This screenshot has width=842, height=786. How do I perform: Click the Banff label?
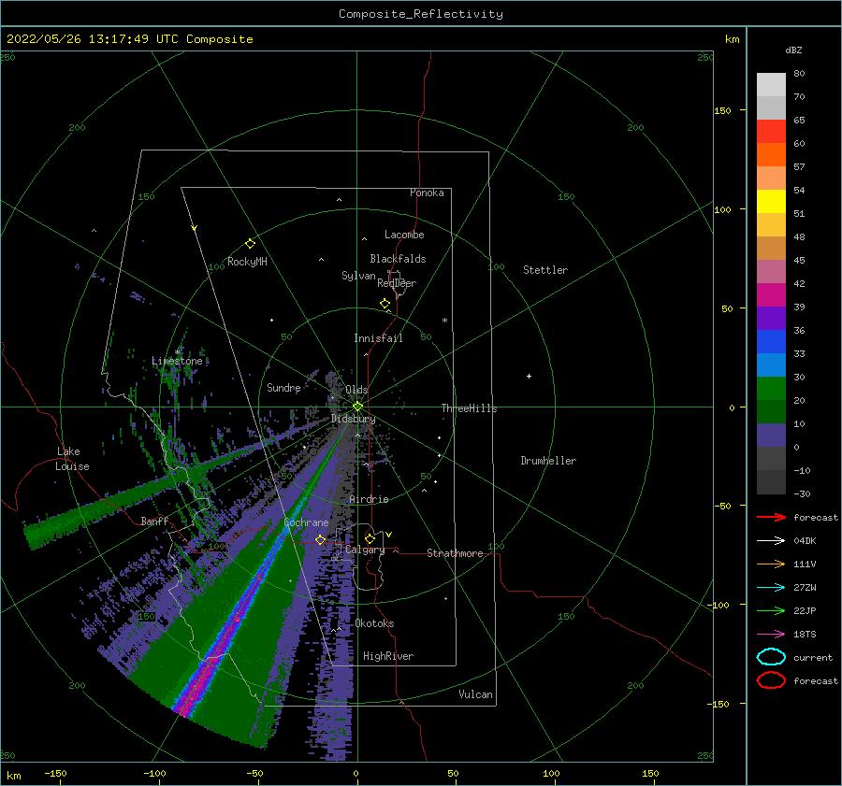[154, 521]
